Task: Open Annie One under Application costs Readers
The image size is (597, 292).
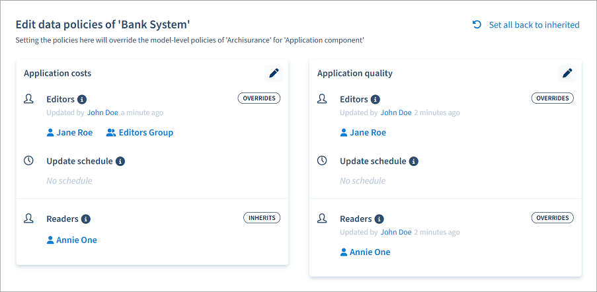Action: click(71, 240)
